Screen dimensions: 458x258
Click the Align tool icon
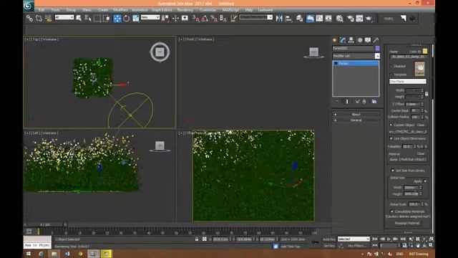click(x=288, y=19)
